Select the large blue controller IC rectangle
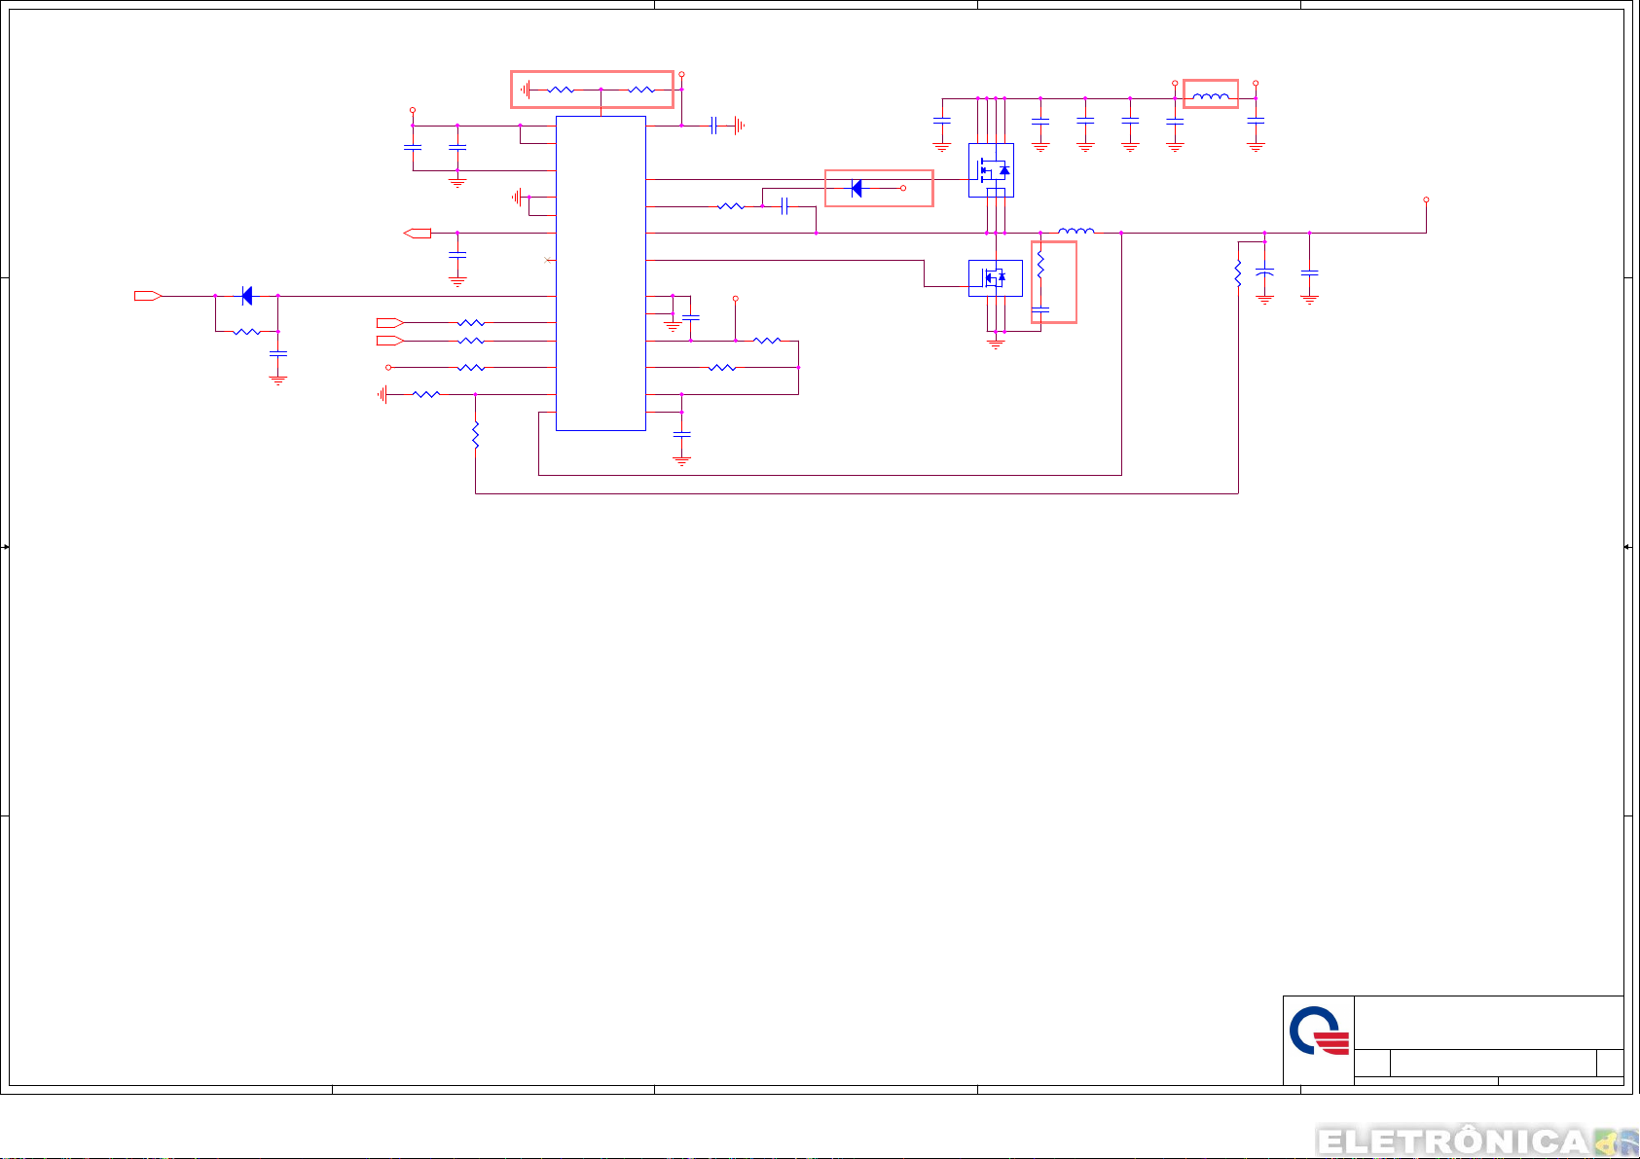 point(601,273)
